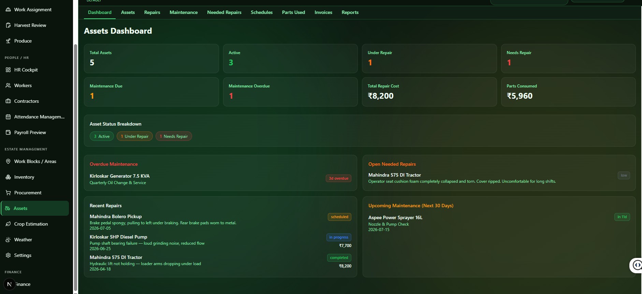Click Mahindra Bolero Pickup repair entry

point(220,222)
